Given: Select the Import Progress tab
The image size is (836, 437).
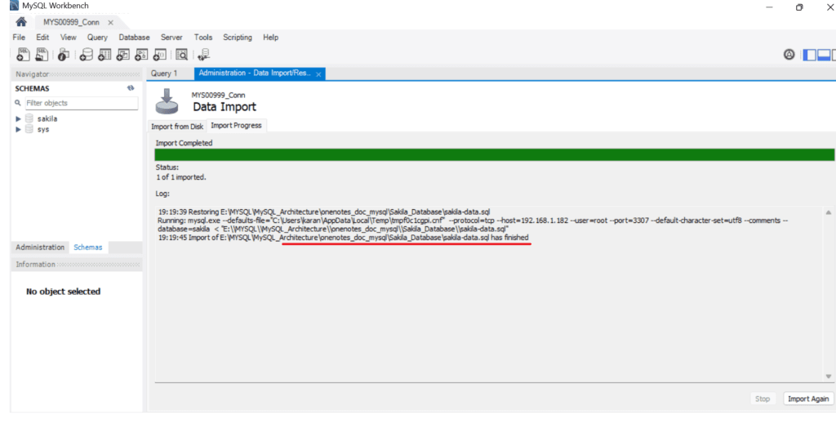Looking at the screenshot, I should (x=236, y=126).
